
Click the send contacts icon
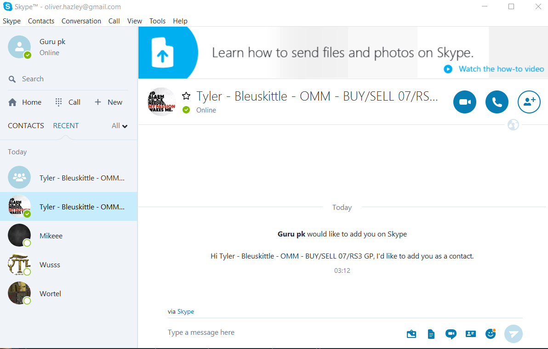[471, 334]
